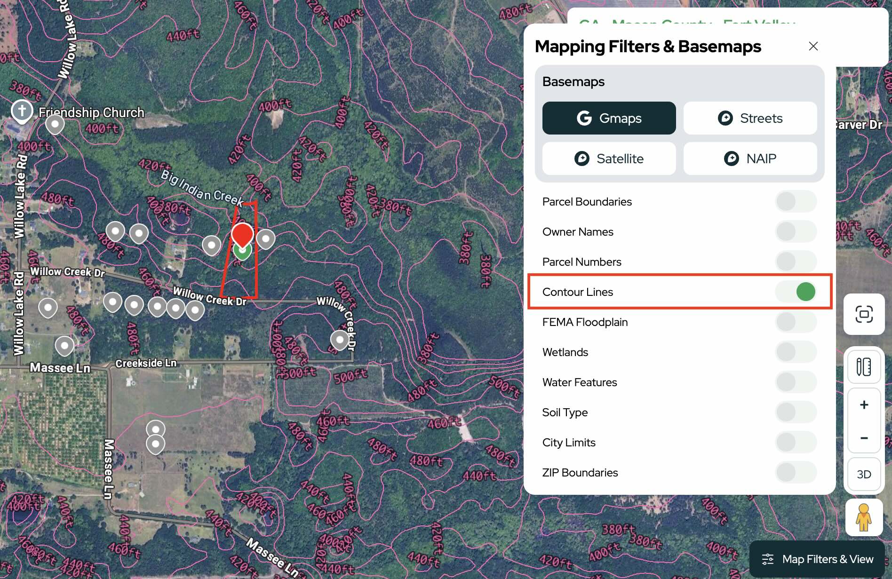Click the split-view compare icon above zoom in

[864, 367]
